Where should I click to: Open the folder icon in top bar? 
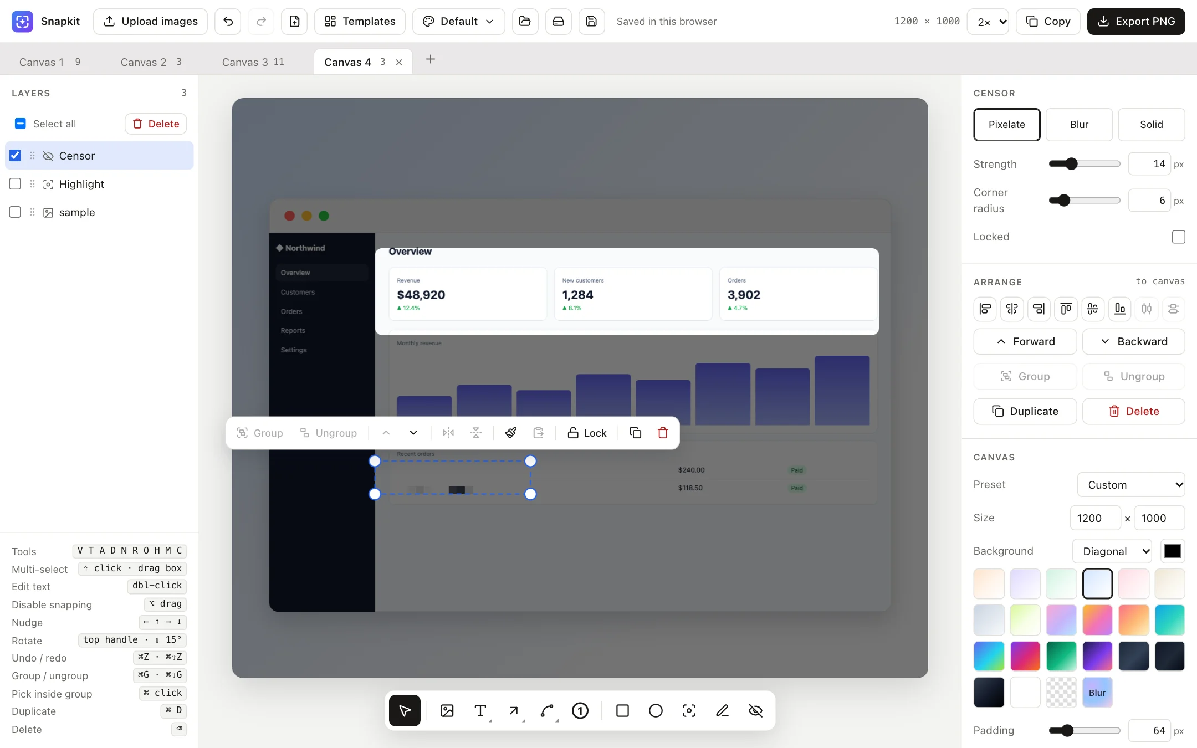tap(525, 21)
